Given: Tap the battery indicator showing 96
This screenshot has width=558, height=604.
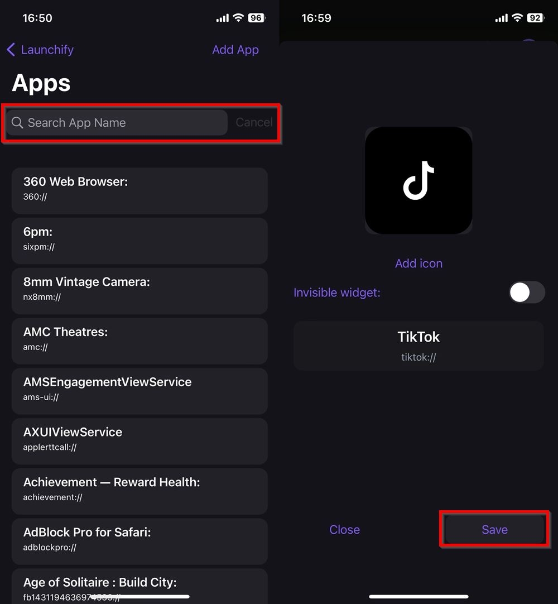Looking at the screenshot, I should click(x=256, y=18).
